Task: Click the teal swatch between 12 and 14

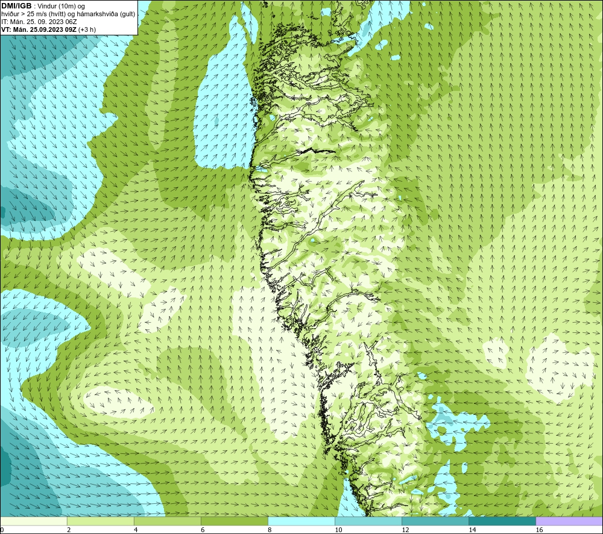Action: click(435, 521)
